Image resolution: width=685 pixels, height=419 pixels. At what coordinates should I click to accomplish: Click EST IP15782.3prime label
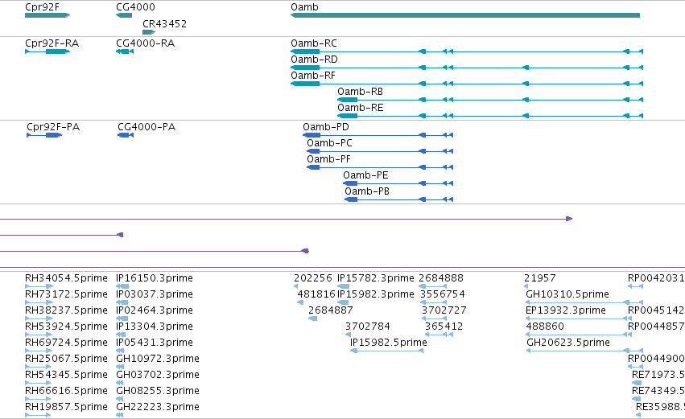(x=376, y=278)
